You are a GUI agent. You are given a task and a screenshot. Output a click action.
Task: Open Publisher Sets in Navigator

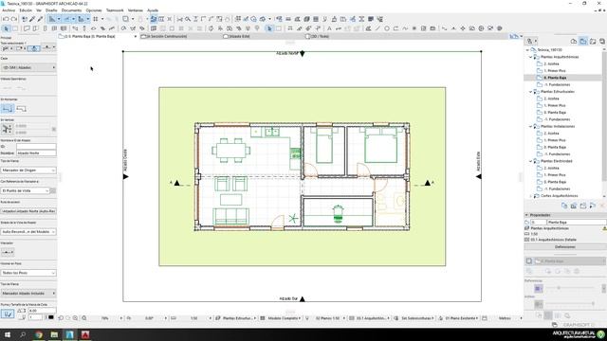602,41
